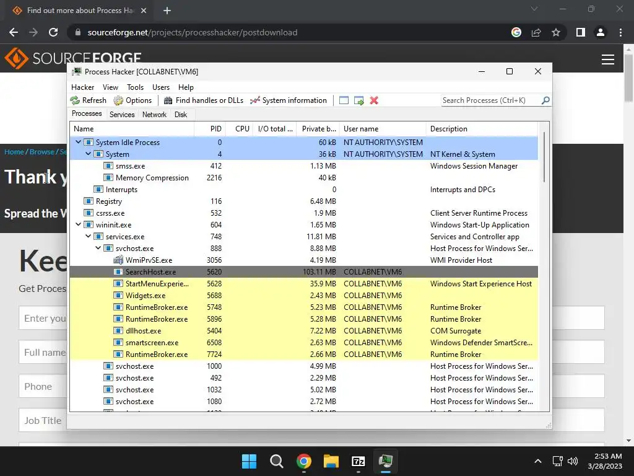Sort by Description column header
The width and height of the screenshot is (634, 476).
point(482,129)
